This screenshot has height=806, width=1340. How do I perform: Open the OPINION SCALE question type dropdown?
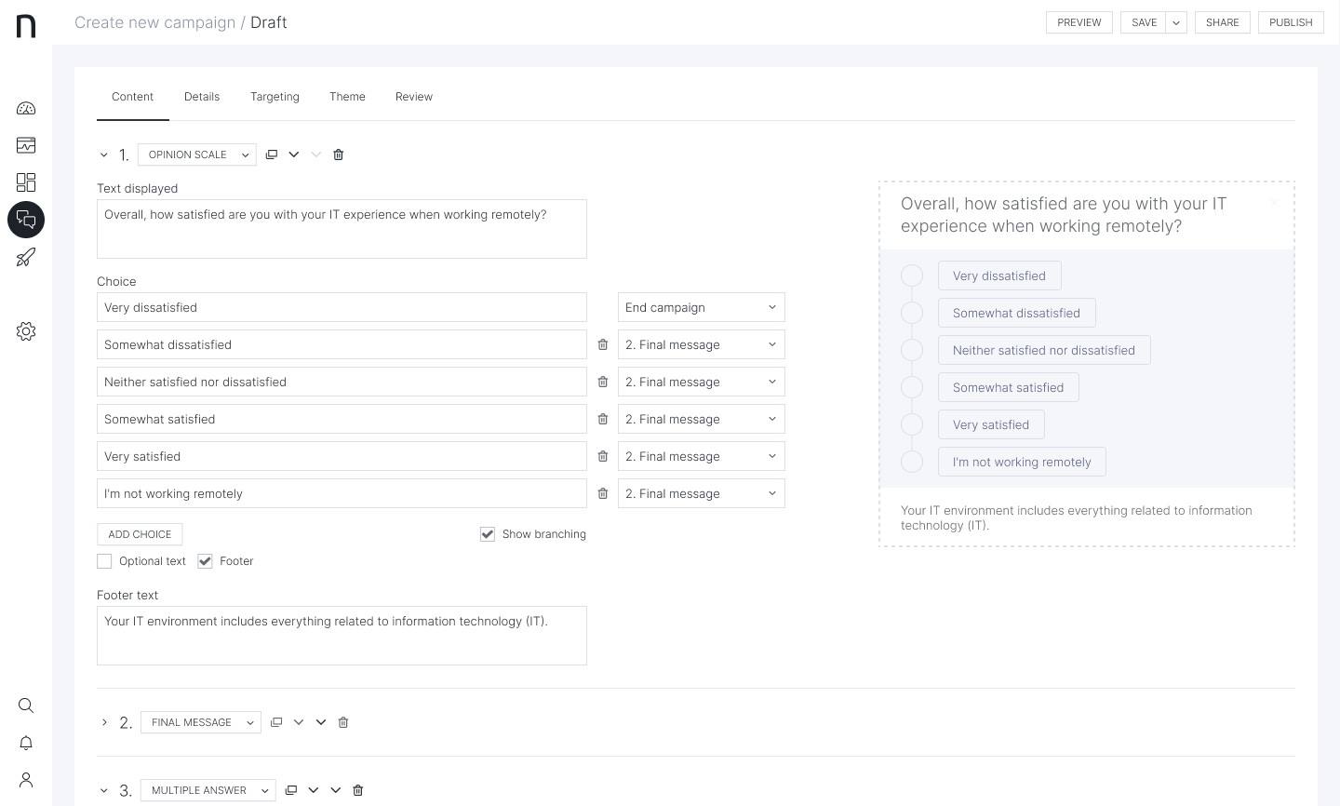click(197, 154)
